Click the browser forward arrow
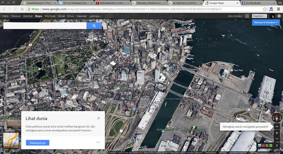The width and height of the screenshot is (283, 154). 9,9
